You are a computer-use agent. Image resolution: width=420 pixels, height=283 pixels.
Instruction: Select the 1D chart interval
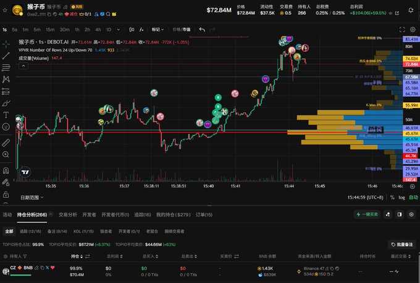pyautogui.click(x=109, y=30)
